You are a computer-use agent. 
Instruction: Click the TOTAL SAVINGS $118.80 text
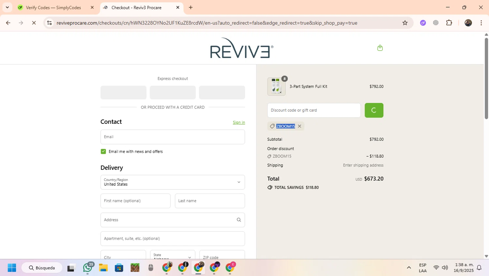(297, 188)
